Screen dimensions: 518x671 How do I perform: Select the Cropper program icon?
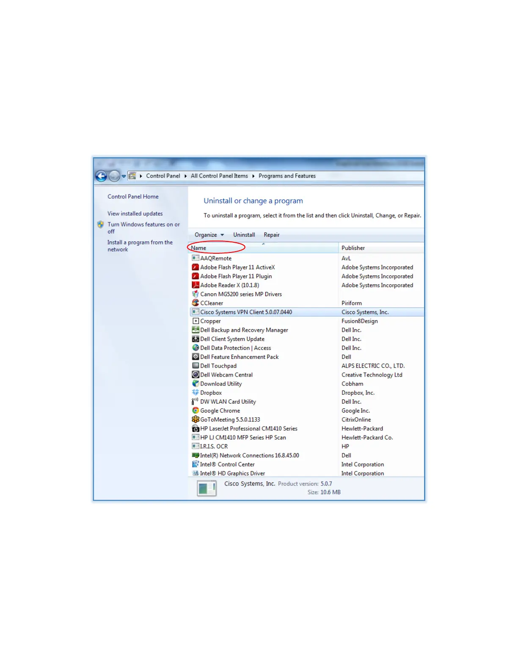[196, 321]
